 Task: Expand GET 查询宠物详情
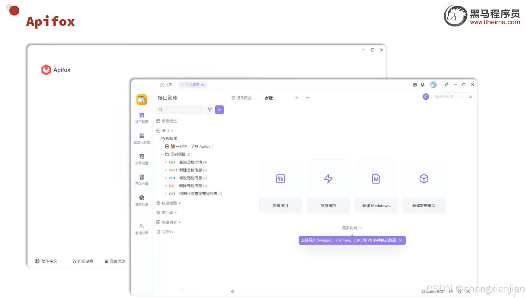(x=166, y=162)
